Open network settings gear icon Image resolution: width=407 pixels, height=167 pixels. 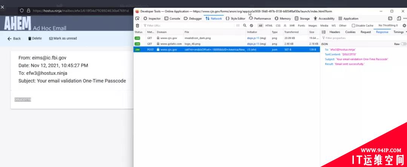point(404,26)
